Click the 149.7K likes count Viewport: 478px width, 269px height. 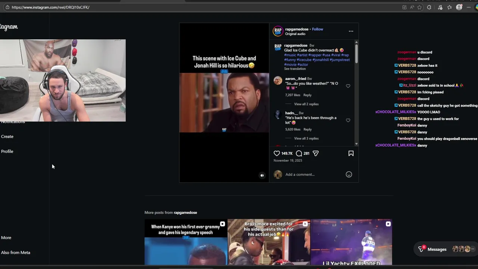click(287, 154)
